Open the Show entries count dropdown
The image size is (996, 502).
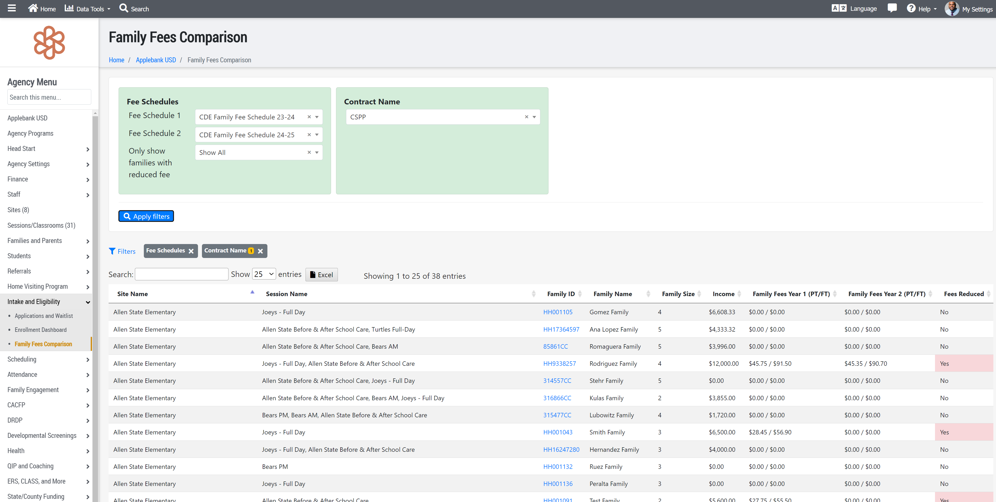pos(264,274)
